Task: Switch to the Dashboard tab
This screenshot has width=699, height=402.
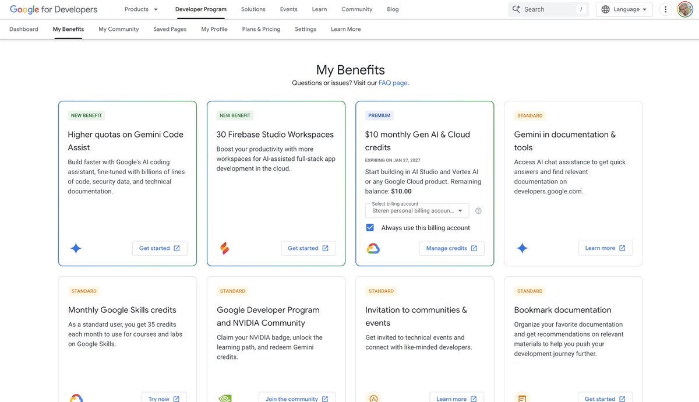Action: pos(24,29)
